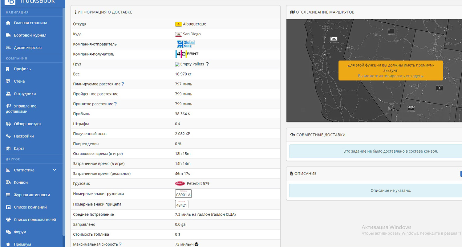Viewport: 462px width, 247px height.
Task: Open Журнал активности page
Action: point(32,195)
